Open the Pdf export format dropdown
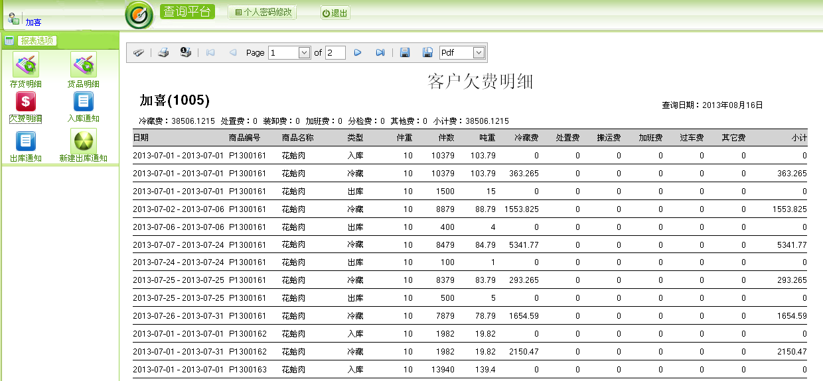The image size is (823, 381). click(479, 52)
